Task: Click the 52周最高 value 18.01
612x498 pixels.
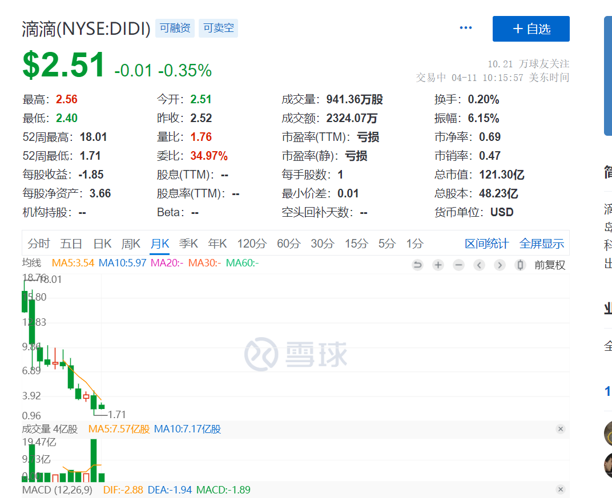Action: tap(93, 137)
